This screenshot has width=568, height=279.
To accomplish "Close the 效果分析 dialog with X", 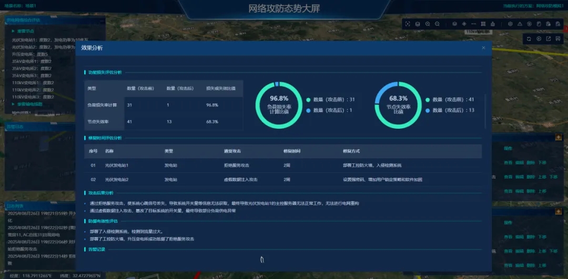I will click(483, 48).
